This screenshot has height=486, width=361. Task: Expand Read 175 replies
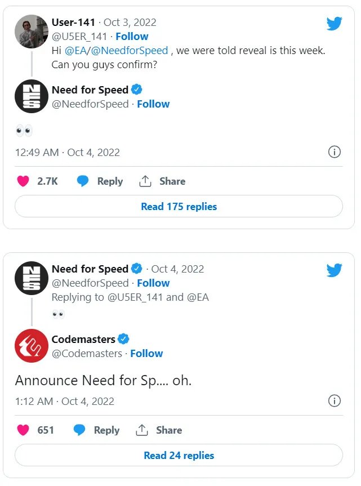tap(179, 207)
